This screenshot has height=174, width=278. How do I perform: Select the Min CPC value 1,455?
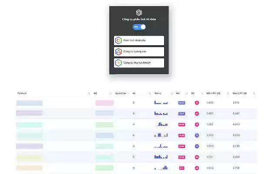point(210,103)
